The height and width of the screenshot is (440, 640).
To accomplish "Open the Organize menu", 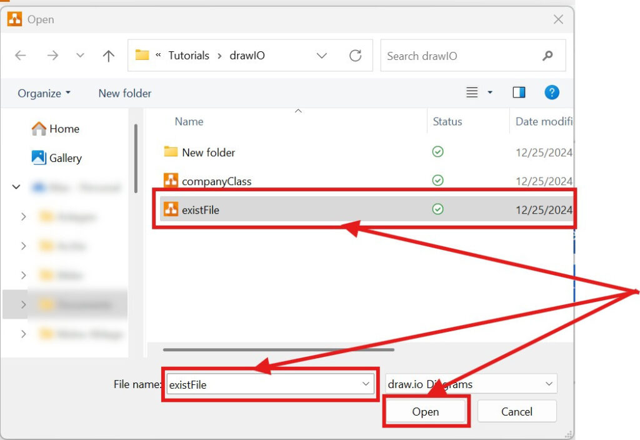I will 39,92.
